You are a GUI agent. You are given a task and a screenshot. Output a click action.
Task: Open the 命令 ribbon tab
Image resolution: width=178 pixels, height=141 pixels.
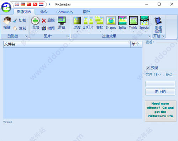[44, 12]
